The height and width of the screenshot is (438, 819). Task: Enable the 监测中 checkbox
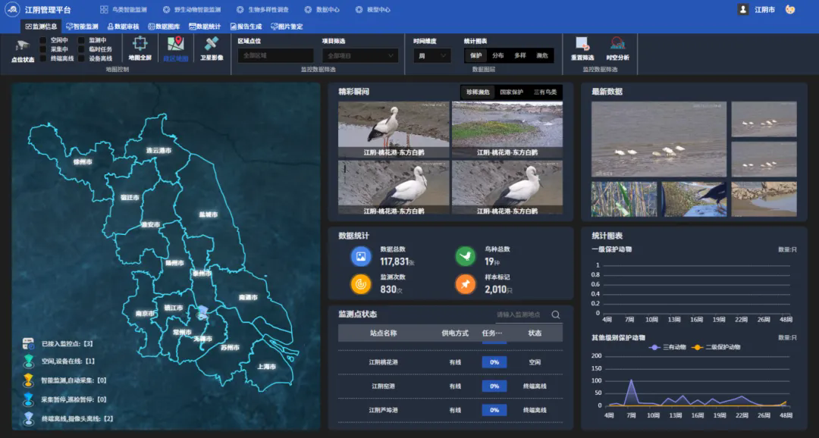[82, 40]
